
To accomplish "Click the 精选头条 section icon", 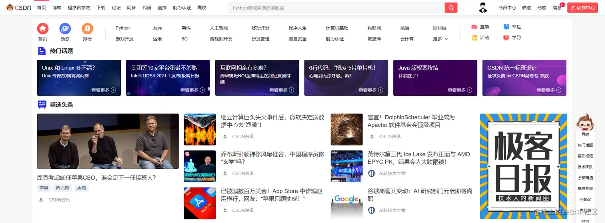I will point(42,105).
